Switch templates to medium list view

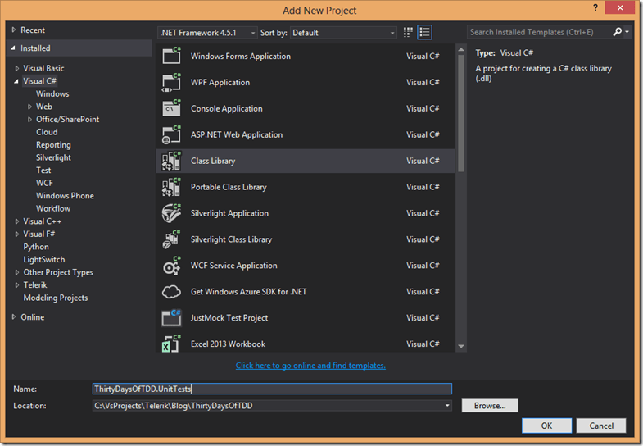(x=425, y=33)
